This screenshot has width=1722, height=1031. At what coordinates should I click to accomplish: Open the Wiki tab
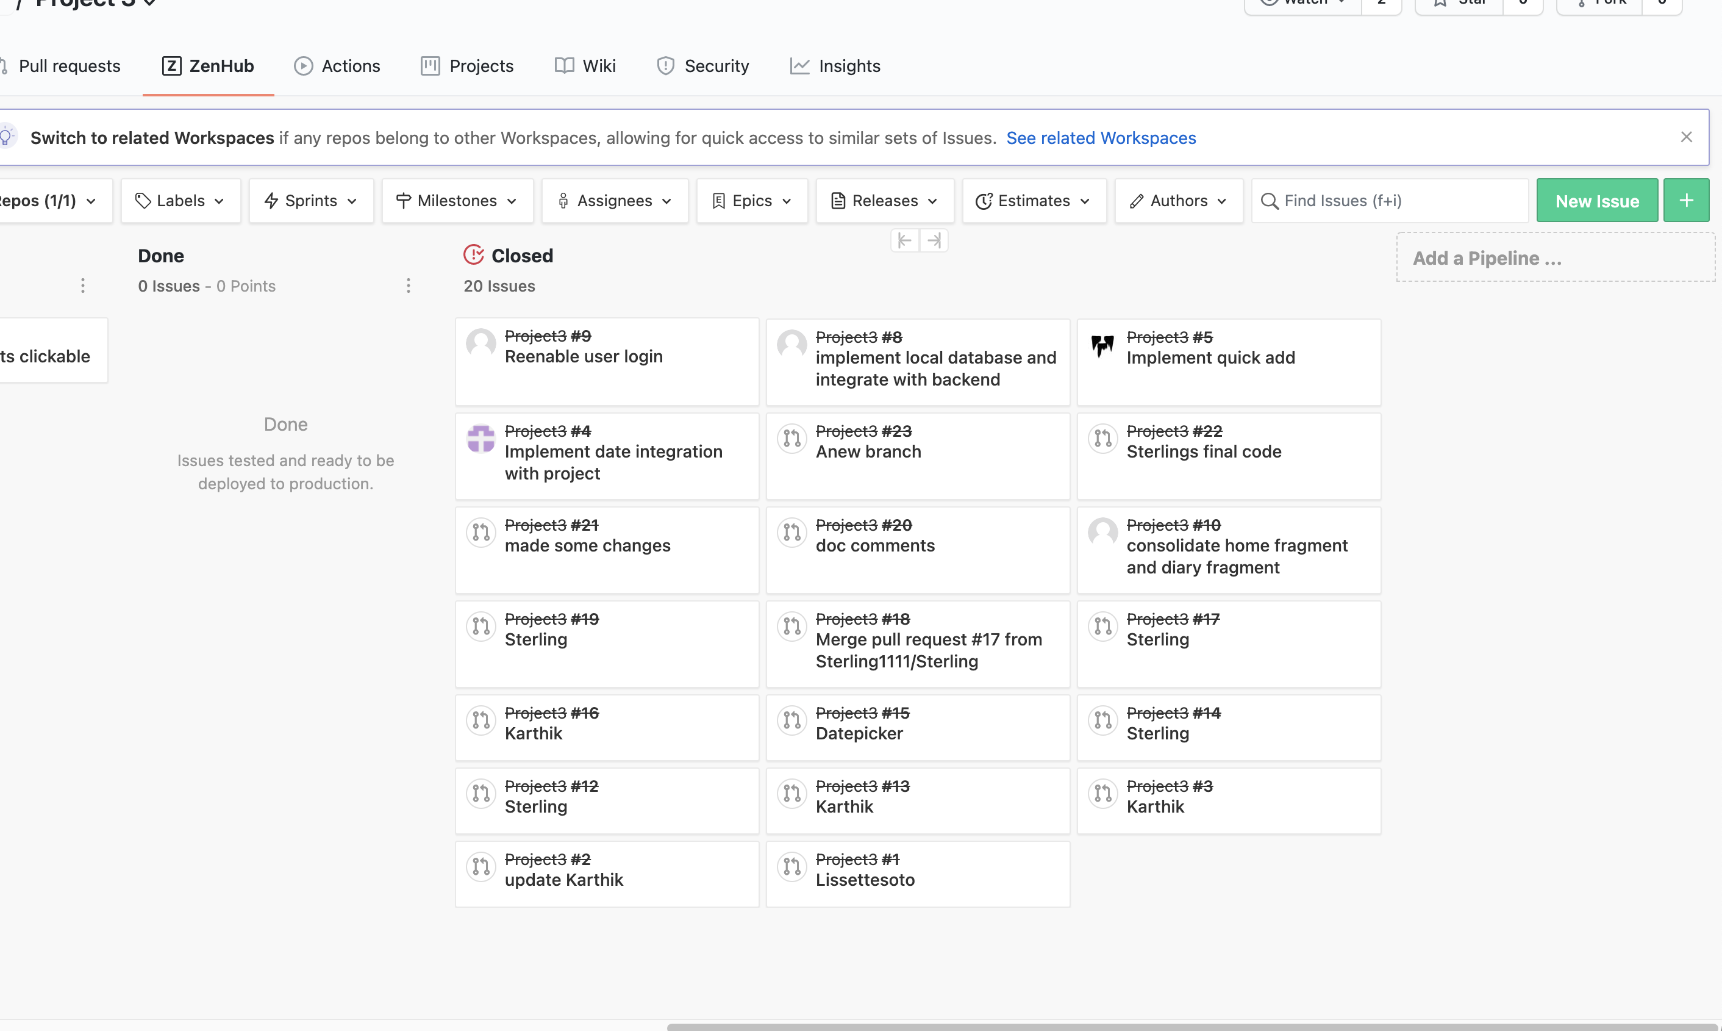(x=585, y=66)
